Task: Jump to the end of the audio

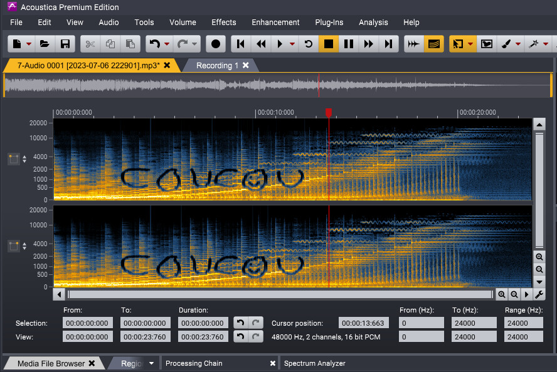Action: click(389, 44)
